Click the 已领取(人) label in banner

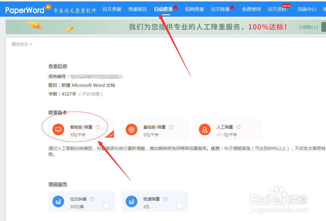pos(308,27)
